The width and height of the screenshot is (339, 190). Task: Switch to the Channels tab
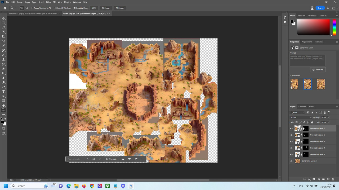click(x=302, y=106)
